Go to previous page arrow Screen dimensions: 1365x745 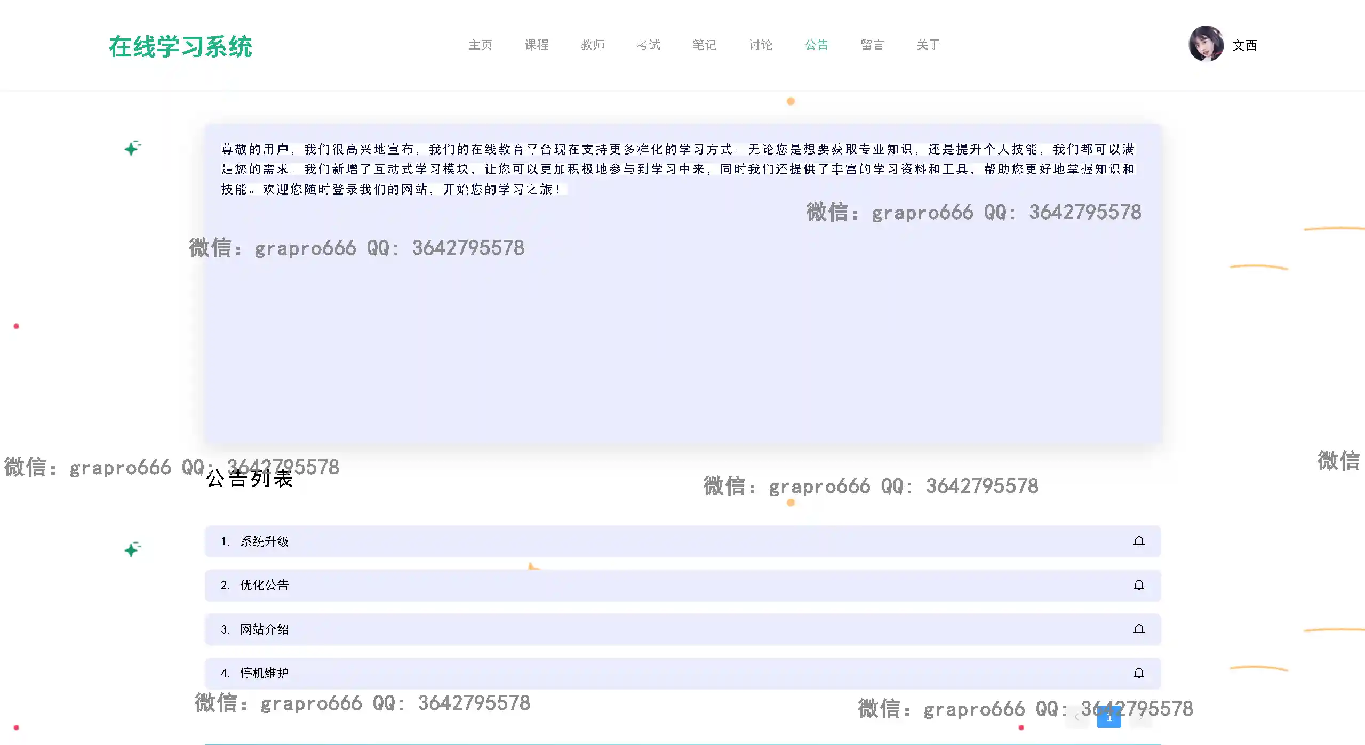1077,717
